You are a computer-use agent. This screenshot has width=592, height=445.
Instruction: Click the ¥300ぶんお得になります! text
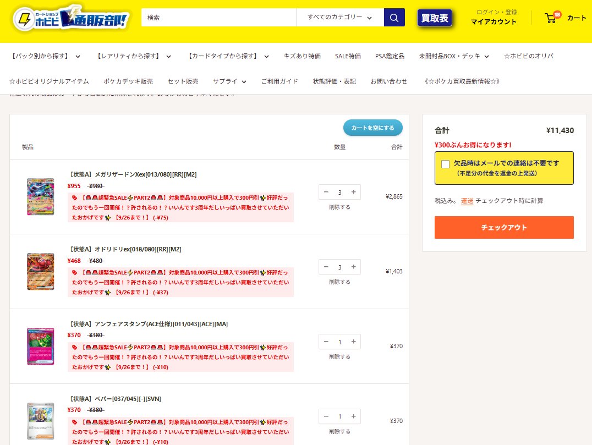(473, 145)
